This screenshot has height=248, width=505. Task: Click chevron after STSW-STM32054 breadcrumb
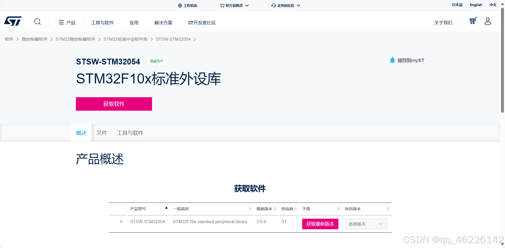click(x=195, y=39)
